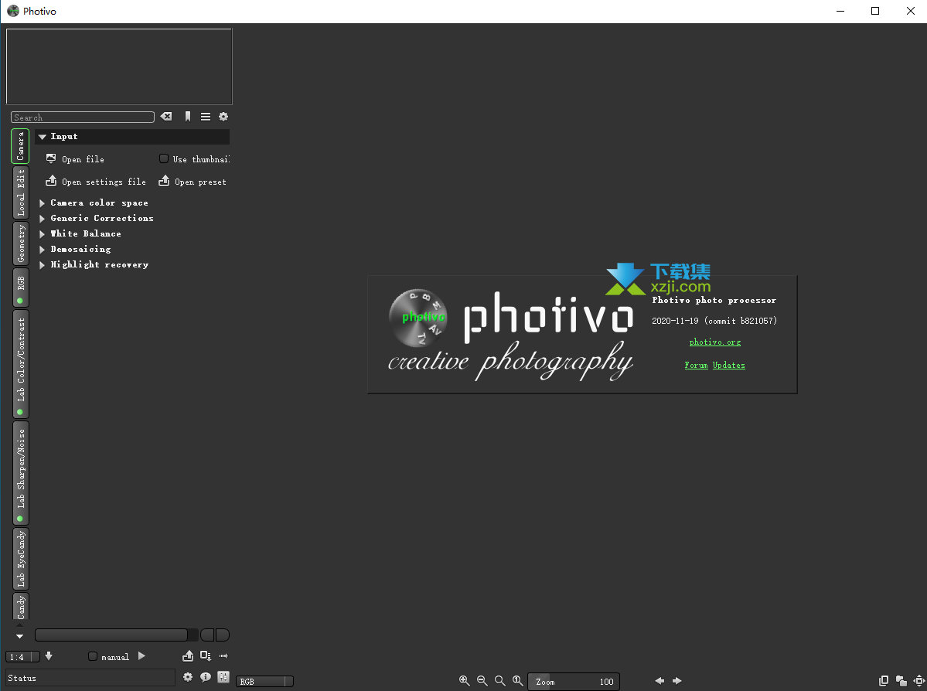Click the dotted right-arrow icon in bottom panel
Image resolution: width=927 pixels, height=691 pixels.
(223, 655)
